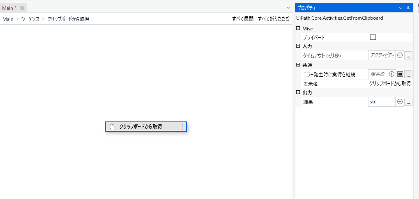This screenshot has height=199, width=419.
Task: Click the タイムアウト (ミリ秒) property label
Action: tap(322, 56)
